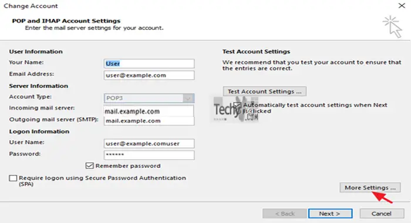Open the Account Type POP3 dropdown
This screenshot has height=223, width=411.
point(149,98)
